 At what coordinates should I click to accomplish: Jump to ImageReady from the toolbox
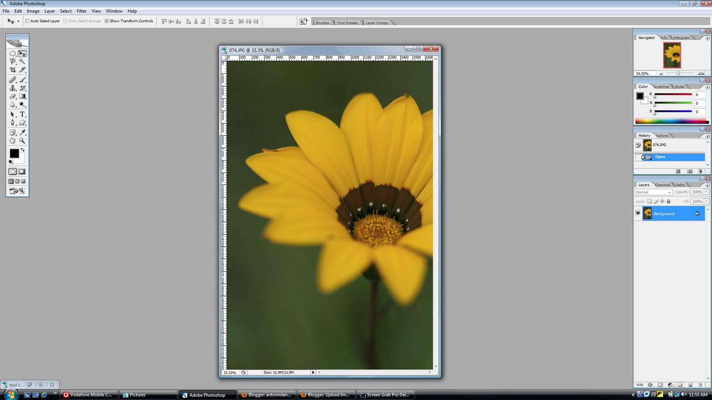pos(17,191)
